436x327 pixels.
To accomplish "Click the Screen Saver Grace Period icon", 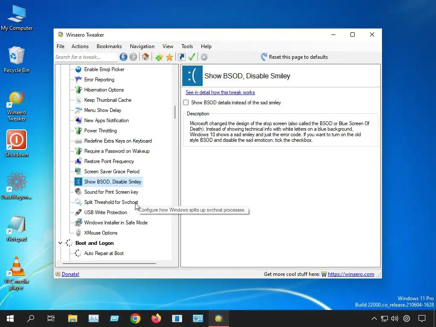I will tap(78, 172).
